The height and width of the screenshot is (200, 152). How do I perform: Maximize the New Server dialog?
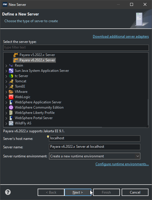pos(132,4)
